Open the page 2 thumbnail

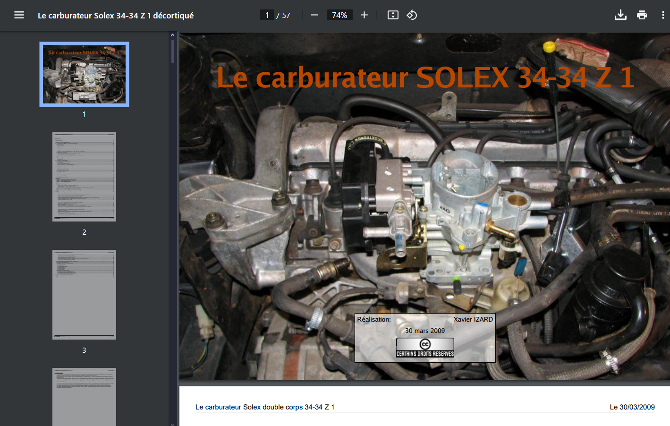(x=84, y=177)
